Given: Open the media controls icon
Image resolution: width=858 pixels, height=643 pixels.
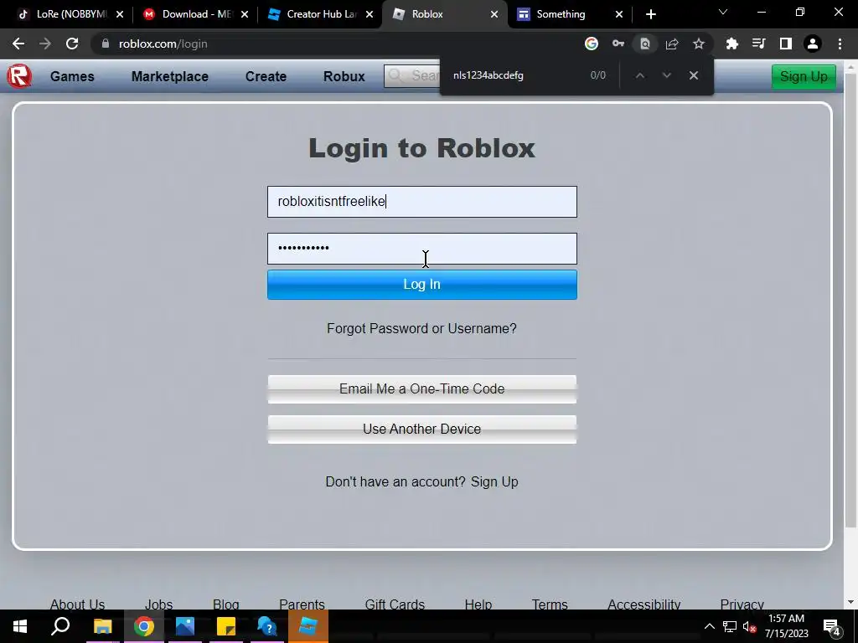Looking at the screenshot, I should click(x=758, y=44).
